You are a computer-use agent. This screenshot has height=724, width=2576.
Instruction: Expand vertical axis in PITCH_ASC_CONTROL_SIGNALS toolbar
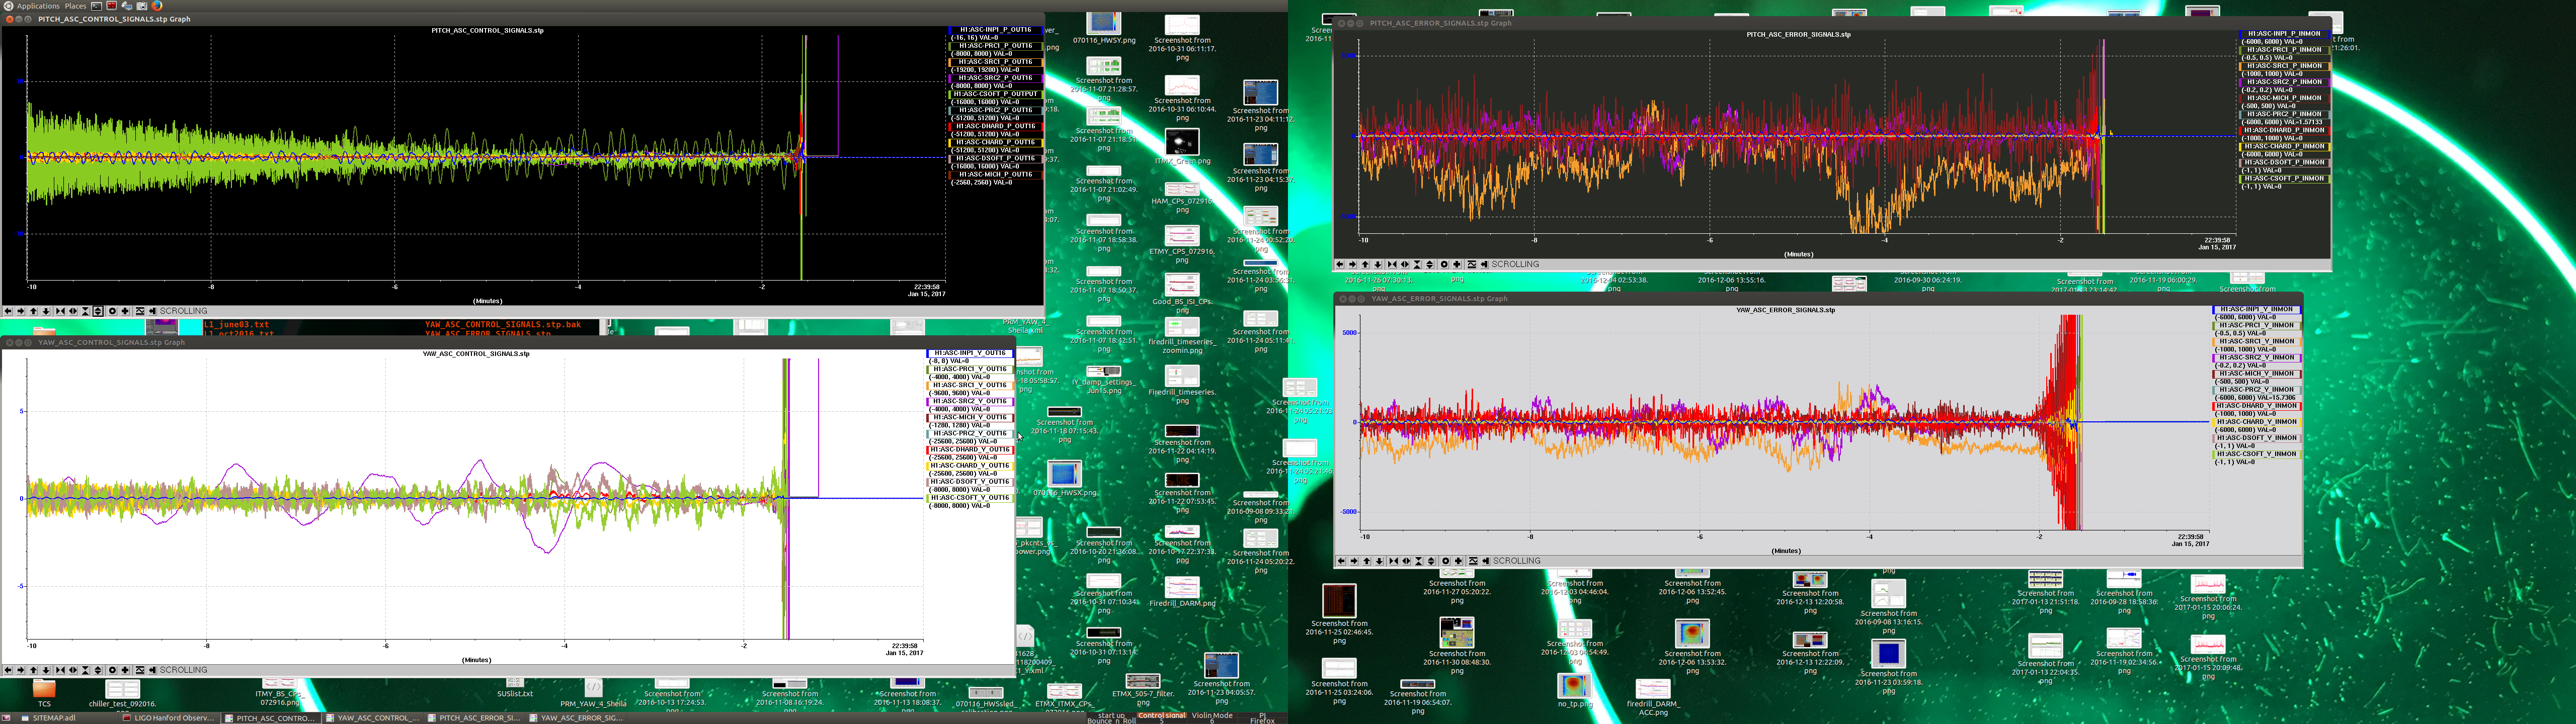(98, 311)
